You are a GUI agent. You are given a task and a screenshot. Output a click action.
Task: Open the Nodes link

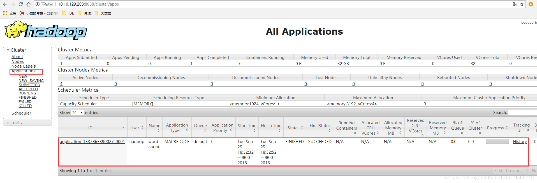(x=18, y=61)
